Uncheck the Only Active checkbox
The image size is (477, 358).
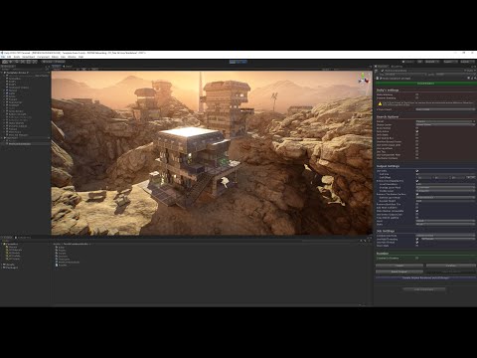pos(417,131)
